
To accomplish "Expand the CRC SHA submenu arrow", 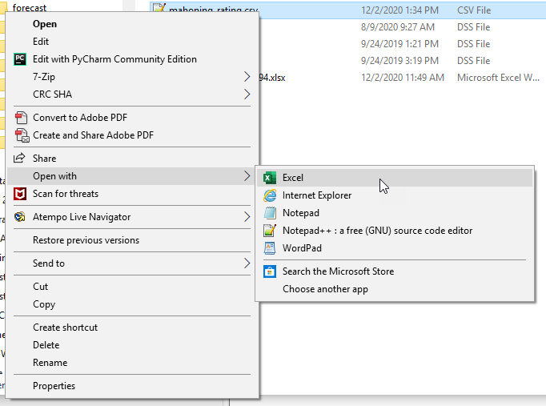I will (x=247, y=94).
